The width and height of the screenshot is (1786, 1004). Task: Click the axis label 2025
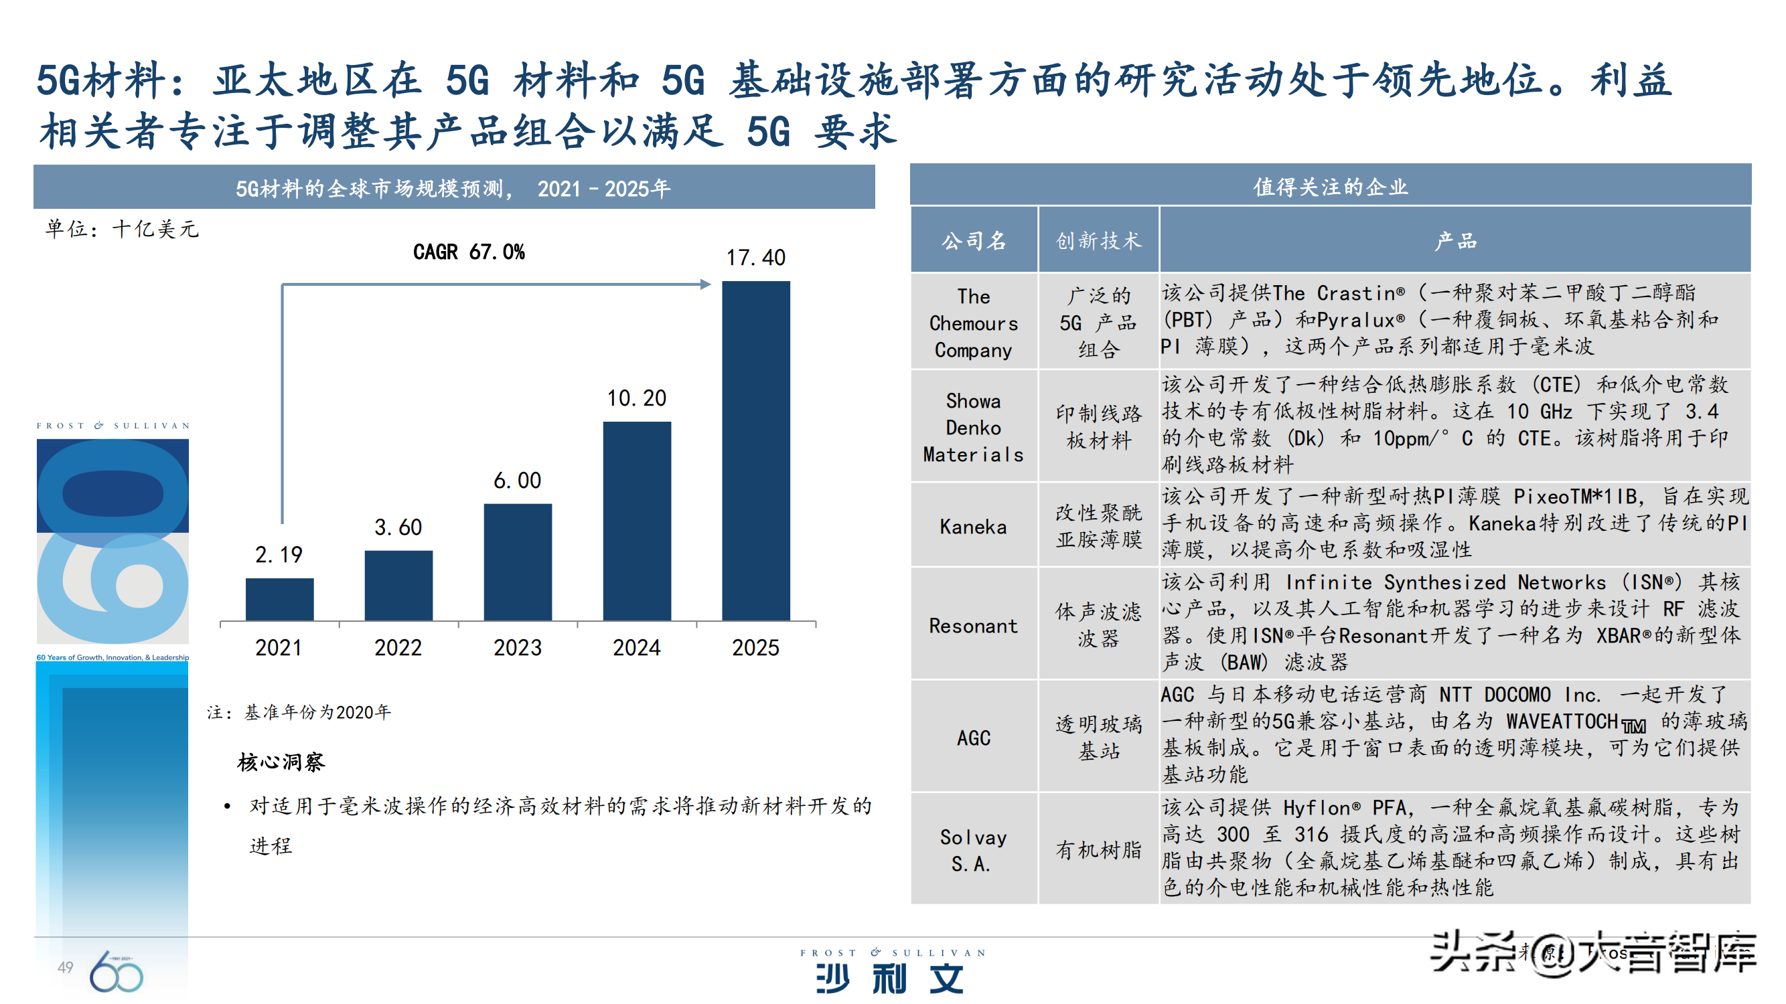tap(756, 648)
